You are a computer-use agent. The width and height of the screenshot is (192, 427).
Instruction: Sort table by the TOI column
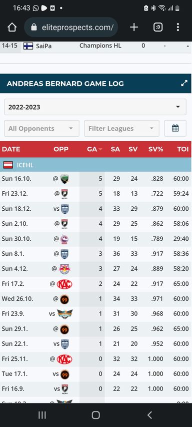pos(183,149)
